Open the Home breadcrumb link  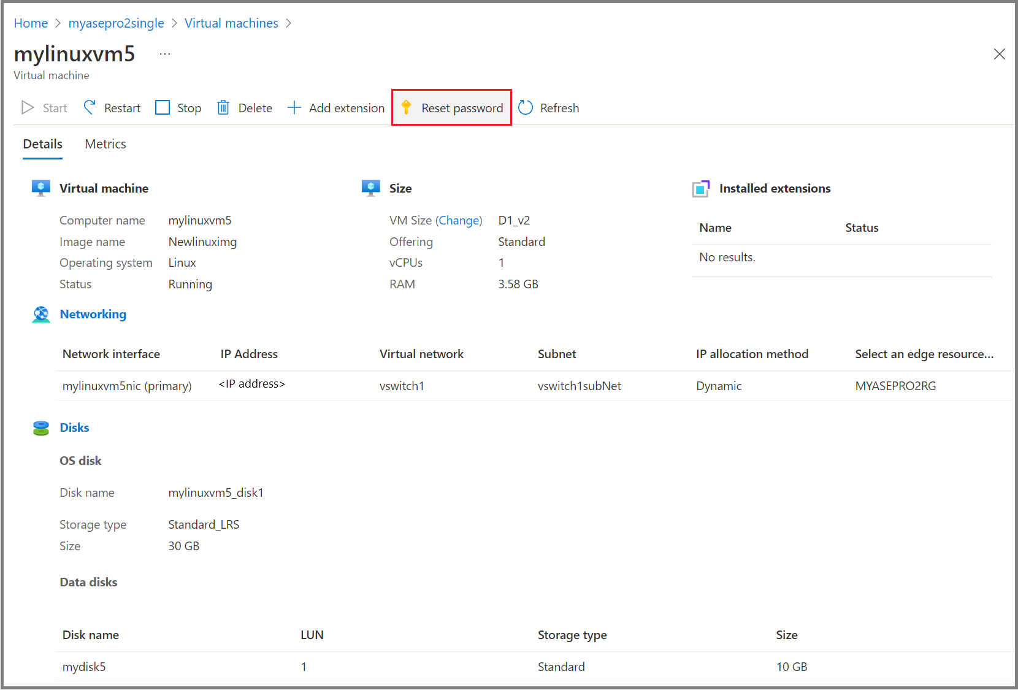(31, 23)
